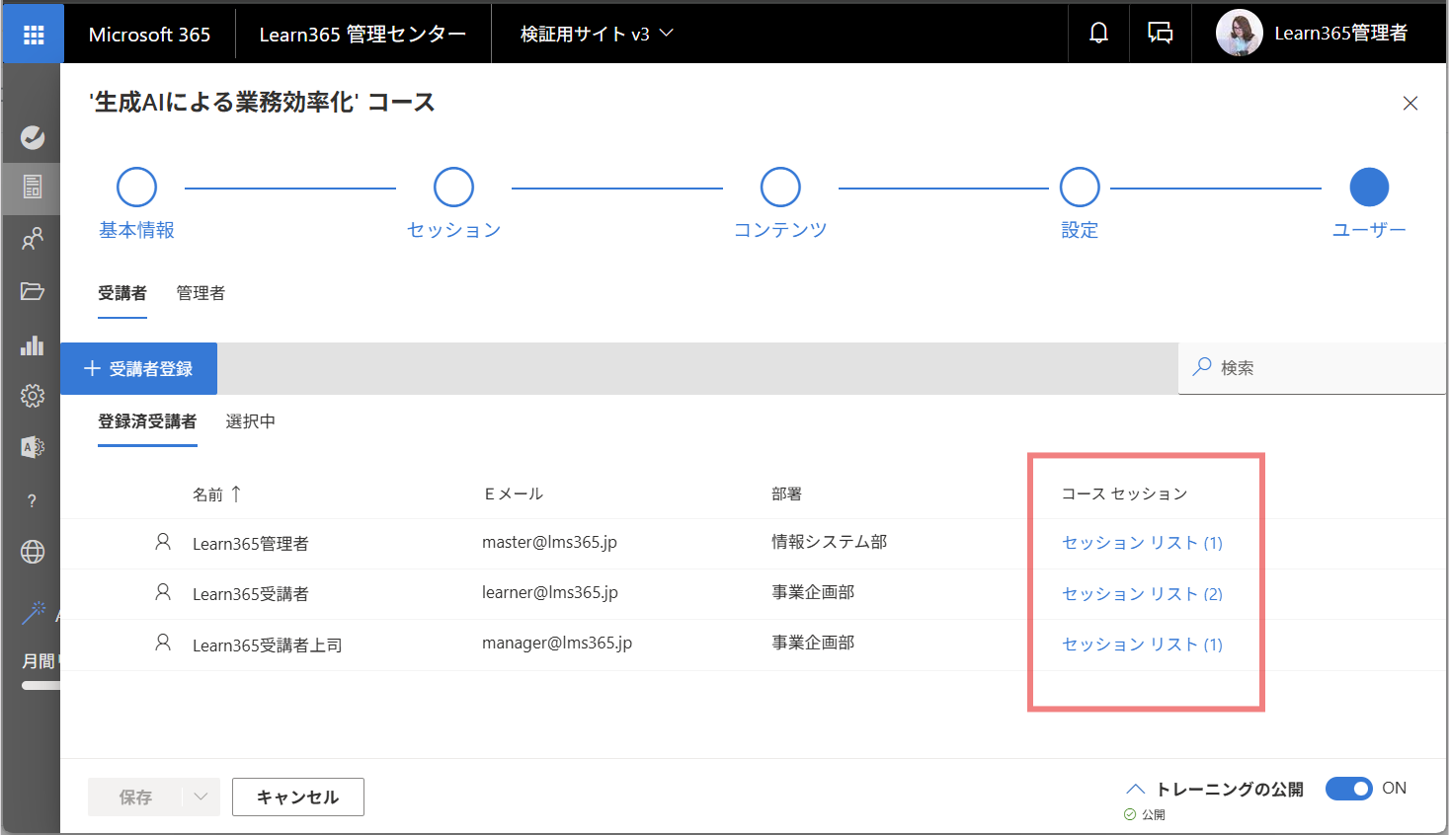Open the 検証用サイト v3 site dropdown
The height and width of the screenshot is (835, 1449).
coord(597,35)
